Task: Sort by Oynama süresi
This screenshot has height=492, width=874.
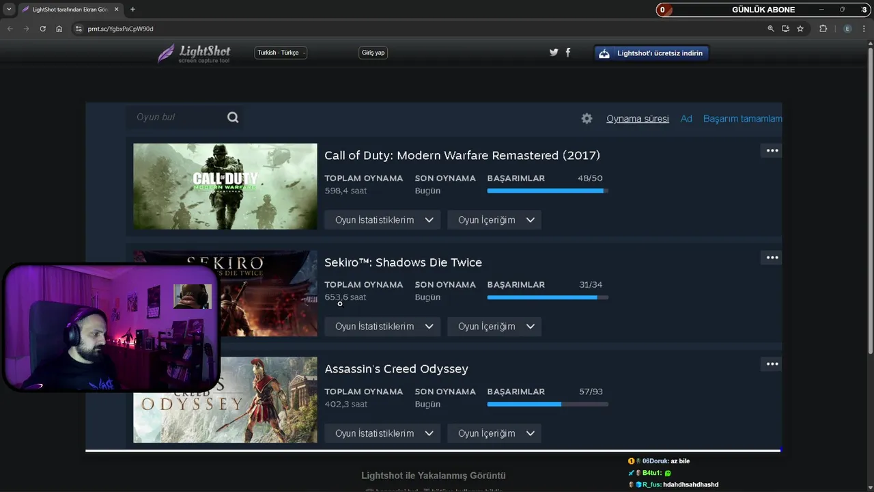Action: [x=638, y=119]
